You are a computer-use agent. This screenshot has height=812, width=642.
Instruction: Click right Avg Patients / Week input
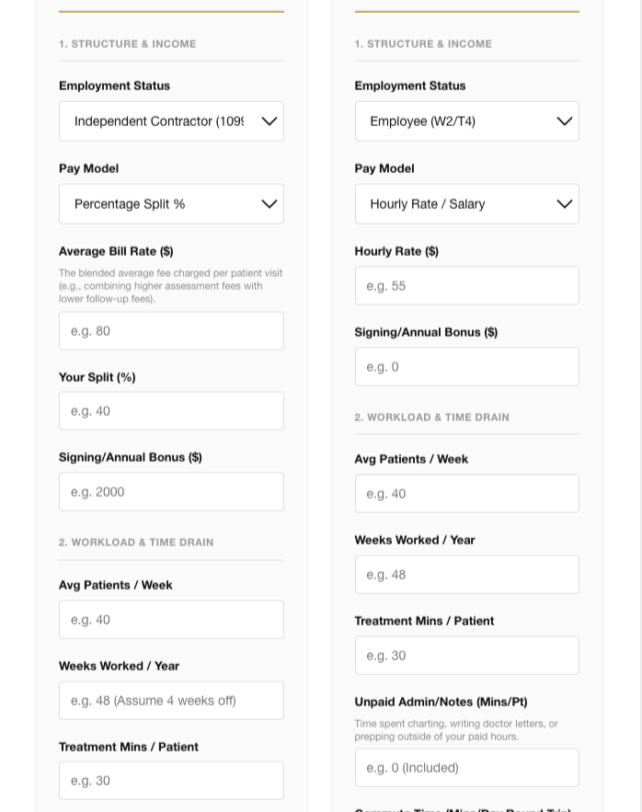point(466,494)
